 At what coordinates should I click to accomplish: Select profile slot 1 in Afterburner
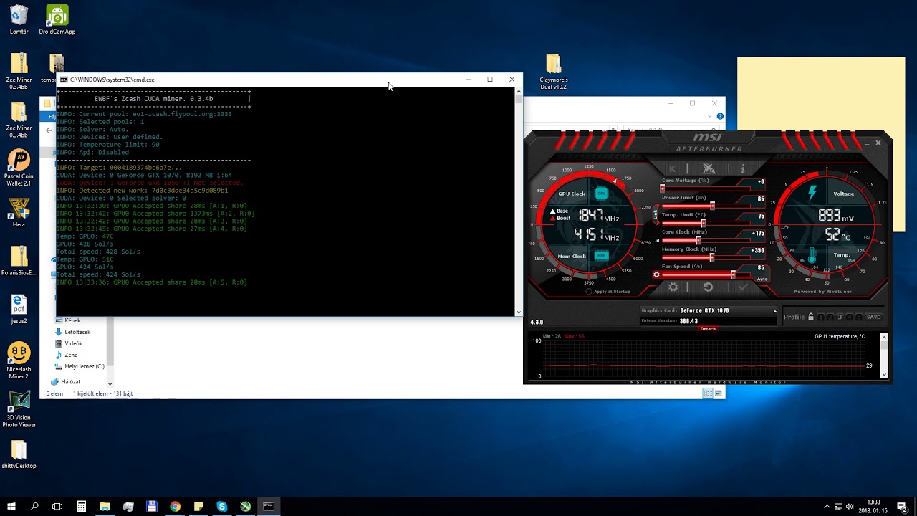point(821,317)
